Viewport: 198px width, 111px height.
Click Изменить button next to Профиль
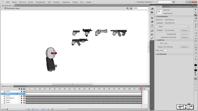tap(185, 30)
